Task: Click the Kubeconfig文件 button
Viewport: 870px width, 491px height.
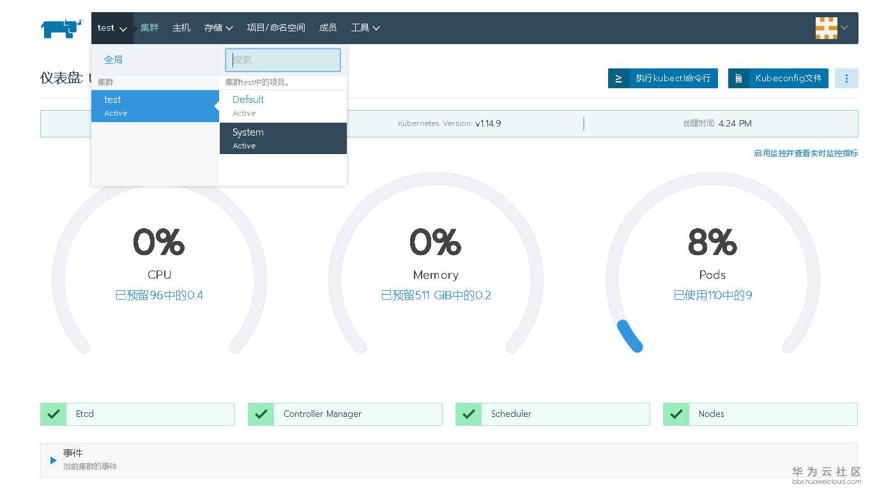Action: pyautogui.click(x=778, y=79)
